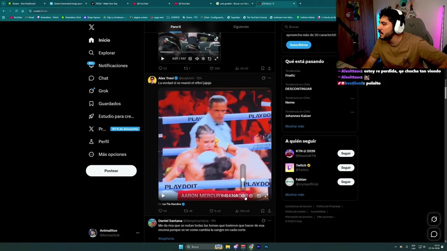Switch to the Para ti tab
Screen dimensions: 447x251
click(x=176, y=27)
